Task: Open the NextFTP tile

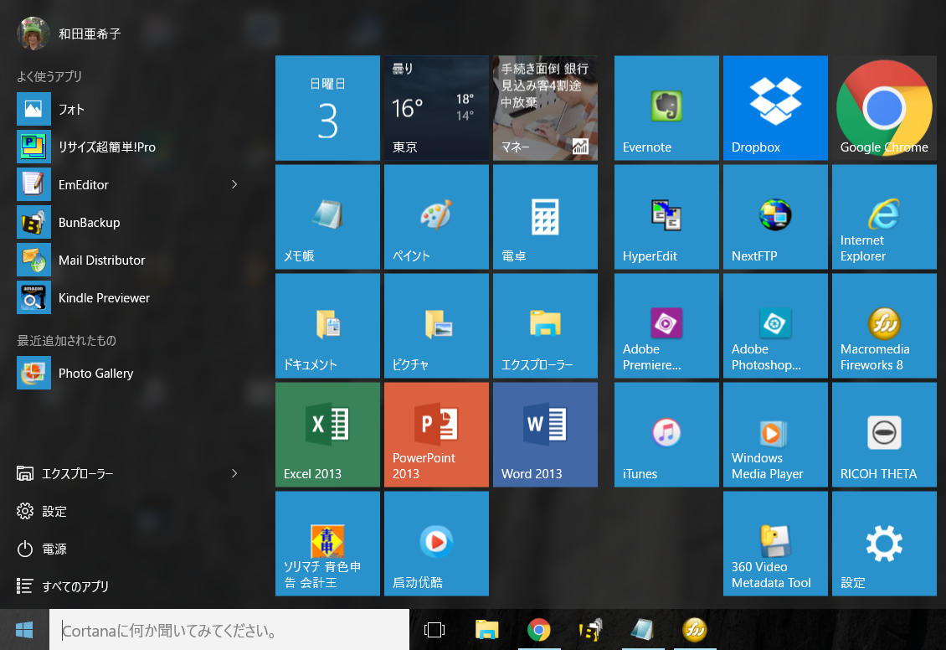Action: (775, 217)
